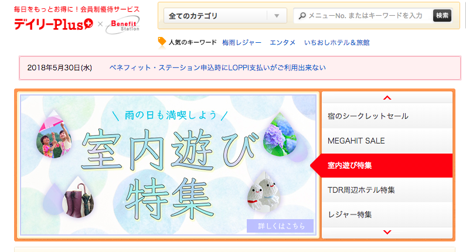Click the hydrangea raindrop image
466x252 pixels.
coord(280,135)
